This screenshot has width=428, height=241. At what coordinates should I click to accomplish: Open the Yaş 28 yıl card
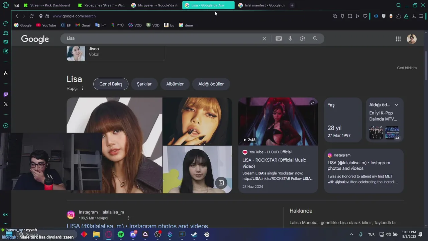tap(343, 120)
